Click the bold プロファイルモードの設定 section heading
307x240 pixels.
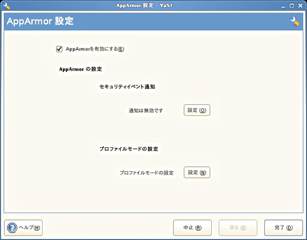click(128, 149)
